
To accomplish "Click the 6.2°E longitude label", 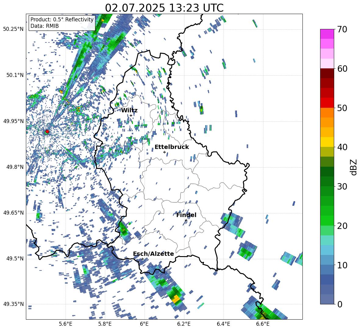I will click(184, 324).
